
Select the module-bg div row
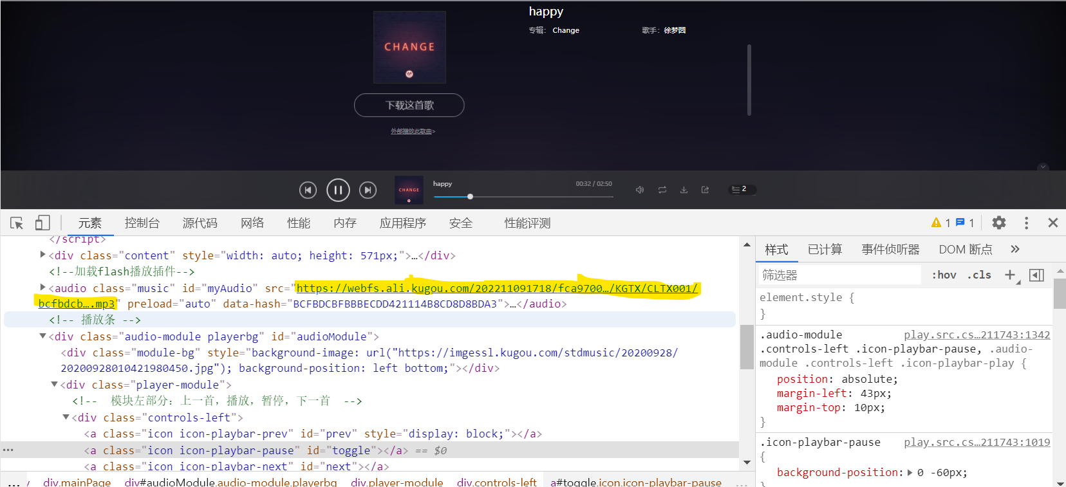tap(369, 360)
